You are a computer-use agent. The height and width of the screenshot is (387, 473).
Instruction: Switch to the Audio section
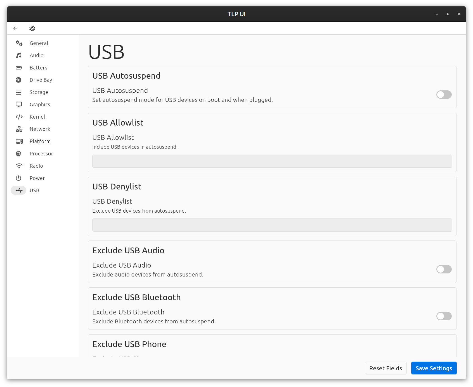pyautogui.click(x=37, y=55)
